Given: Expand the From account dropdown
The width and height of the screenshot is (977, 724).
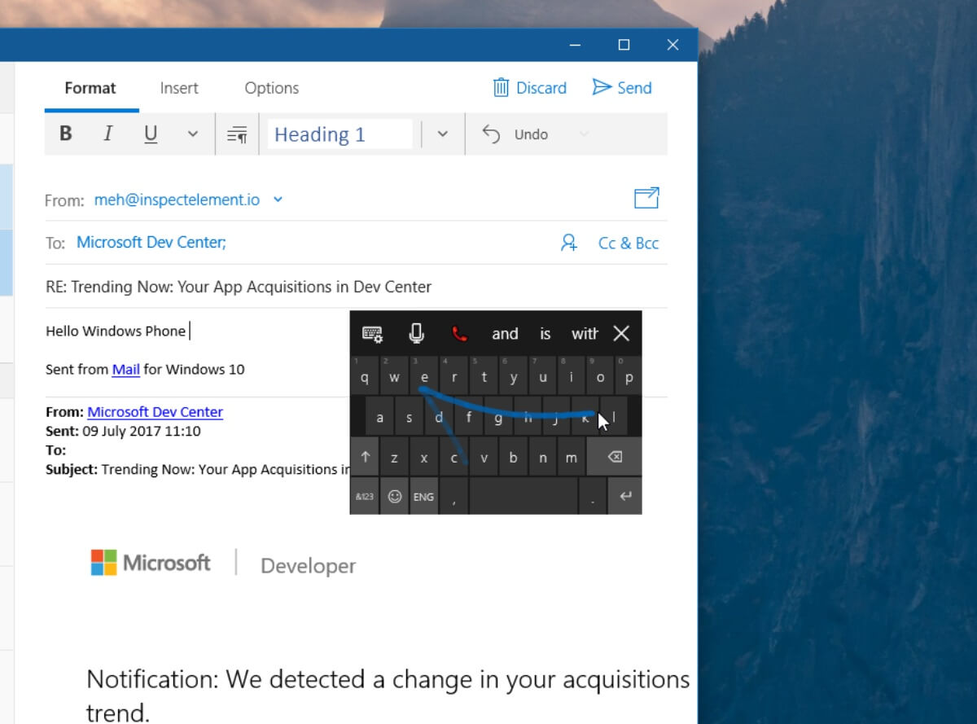Looking at the screenshot, I should (x=278, y=200).
